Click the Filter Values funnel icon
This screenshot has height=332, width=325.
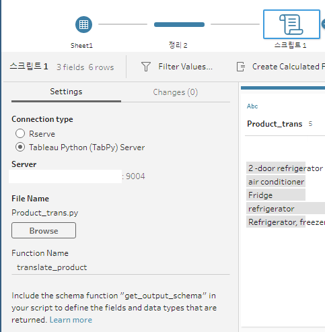pyautogui.click(x=146, y=67)
